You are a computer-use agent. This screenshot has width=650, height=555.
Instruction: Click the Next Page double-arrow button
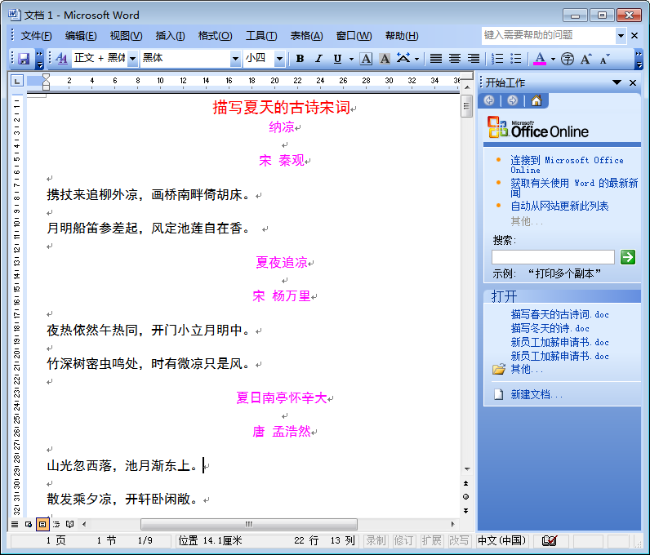[x=466, y=511]
